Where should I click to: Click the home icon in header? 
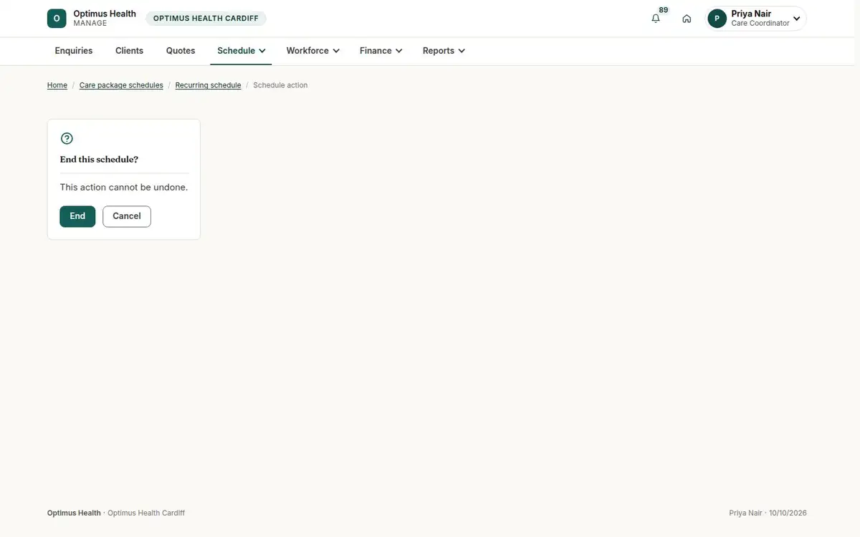[x=687, y=19]
